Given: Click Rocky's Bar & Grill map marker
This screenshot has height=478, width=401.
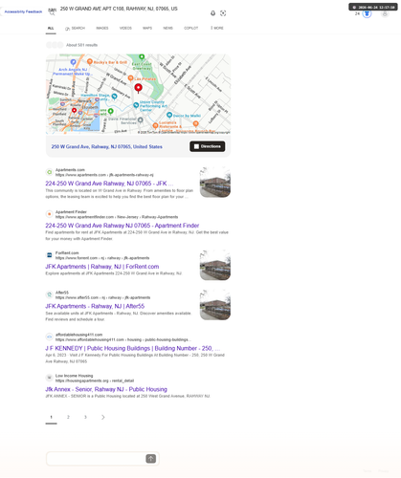Looking at the screenshot, I should tap(90, 61).
